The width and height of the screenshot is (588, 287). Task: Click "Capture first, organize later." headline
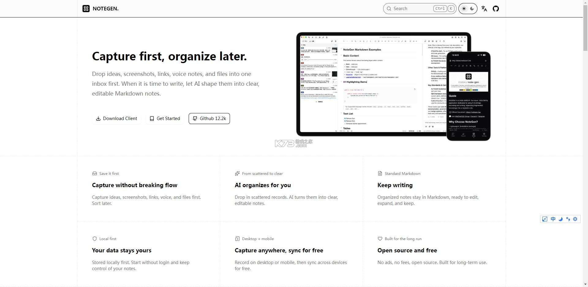pos(169,56)
